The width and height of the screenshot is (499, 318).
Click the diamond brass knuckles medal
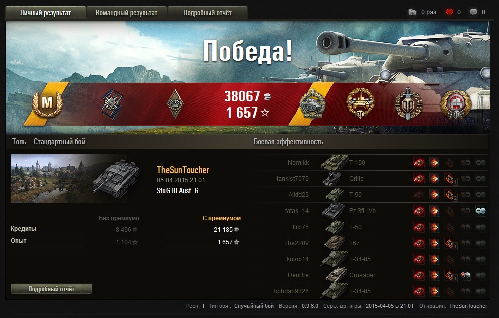[175, 104]
